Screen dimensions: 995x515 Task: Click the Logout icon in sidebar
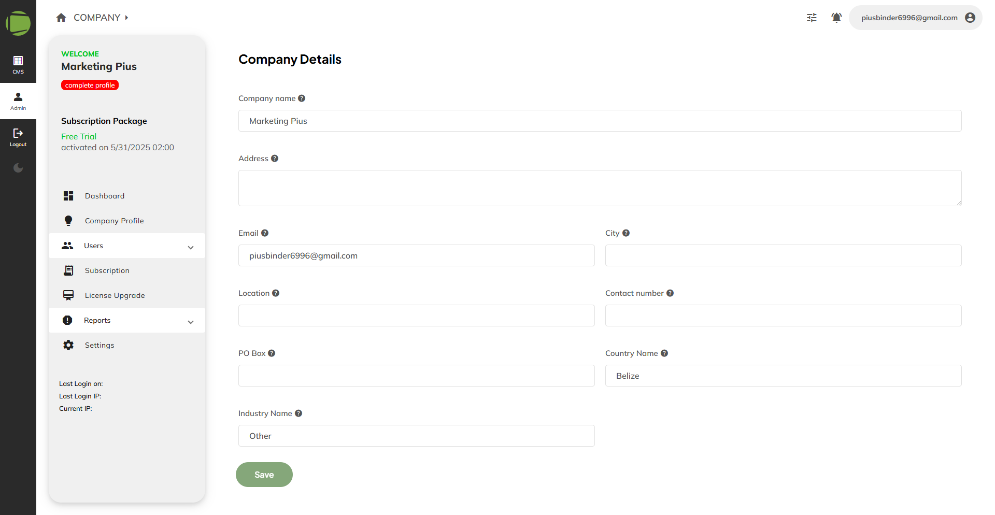[18, 133]
